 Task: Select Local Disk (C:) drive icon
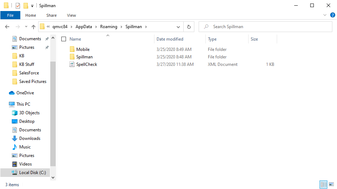pos(14,173)
